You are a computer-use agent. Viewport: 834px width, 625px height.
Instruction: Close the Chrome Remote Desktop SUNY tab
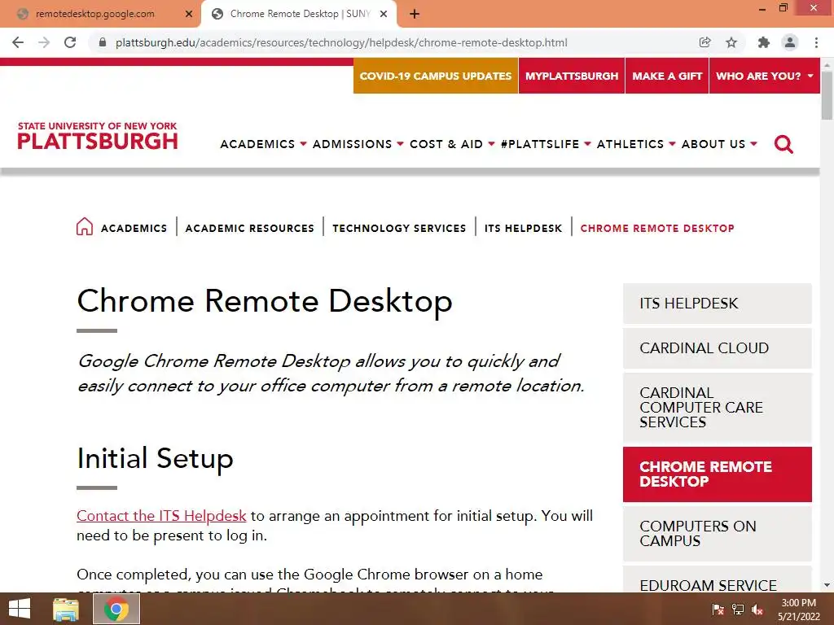[x=384, y=14]
